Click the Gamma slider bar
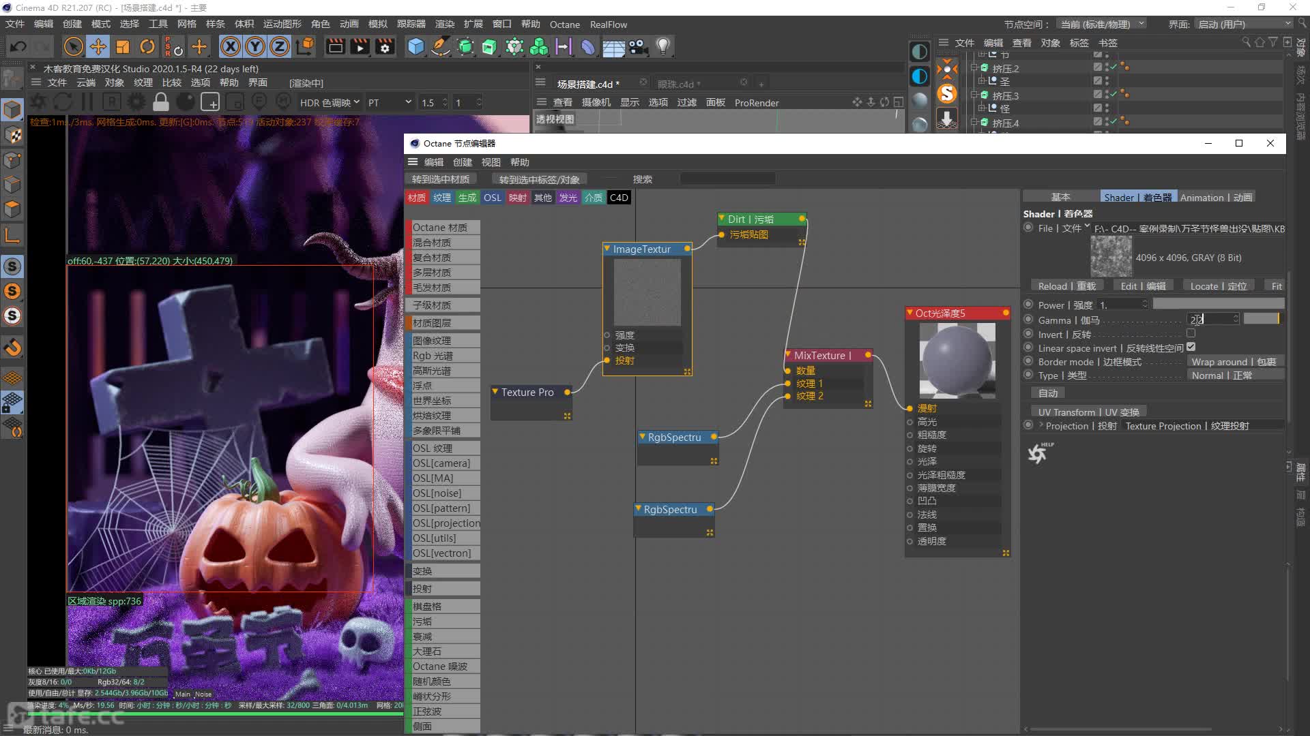The image size is (1310, 736). point(1262,319)
